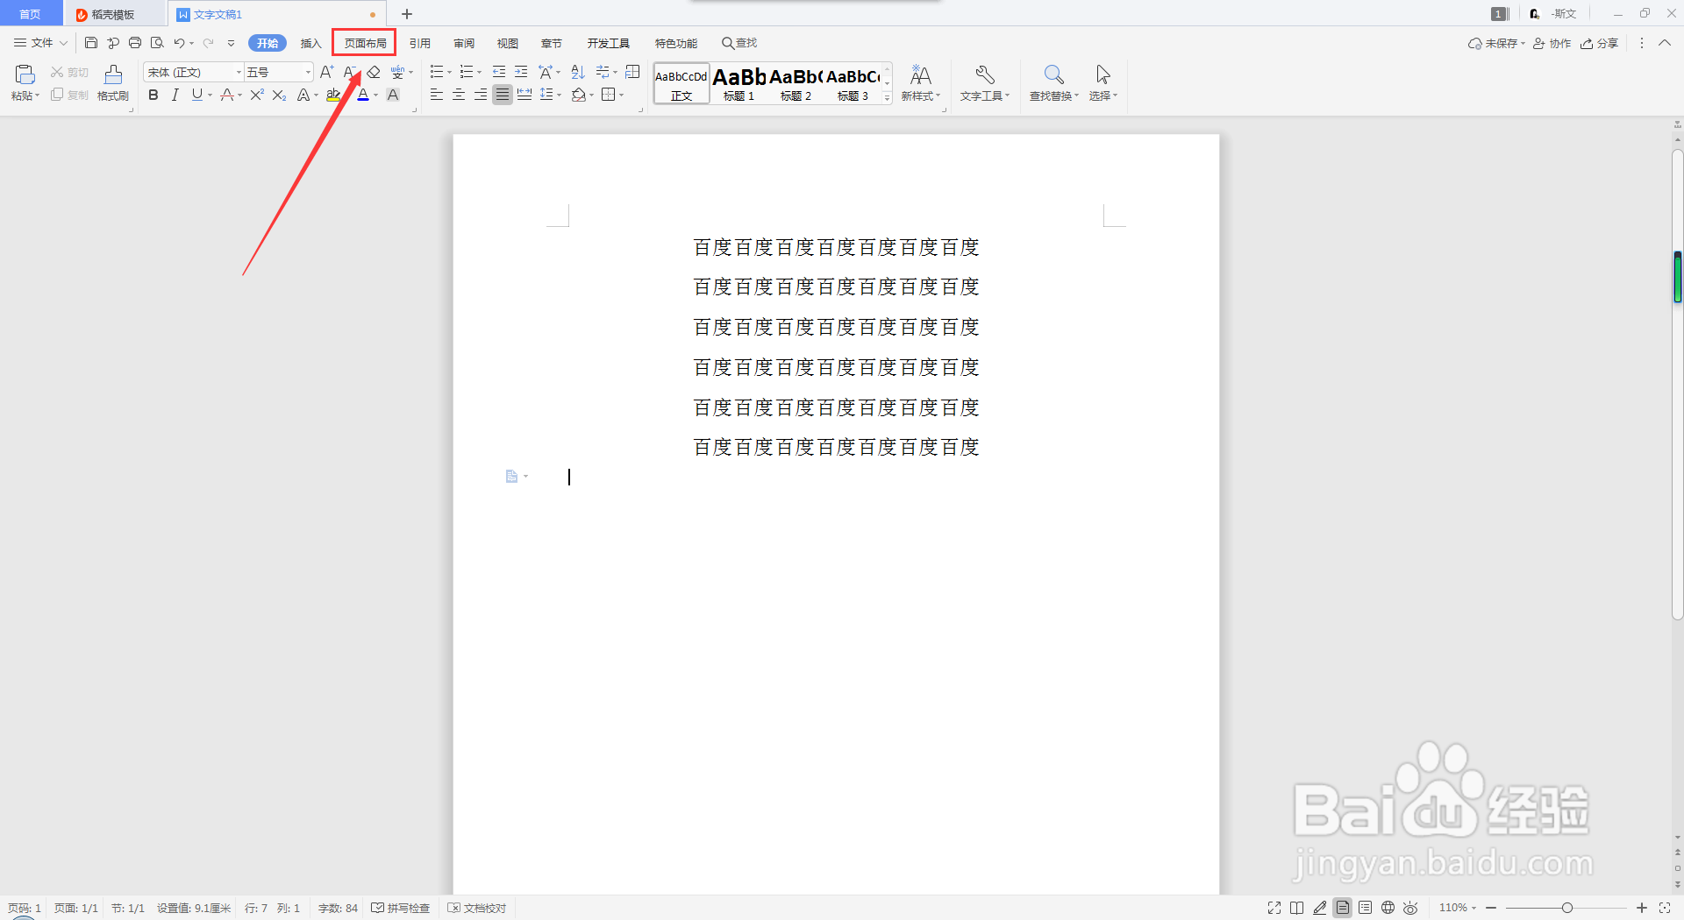The image size is (1684, 920).
Task: Click the Select cursor tool icon
Action: [1103, 75]
